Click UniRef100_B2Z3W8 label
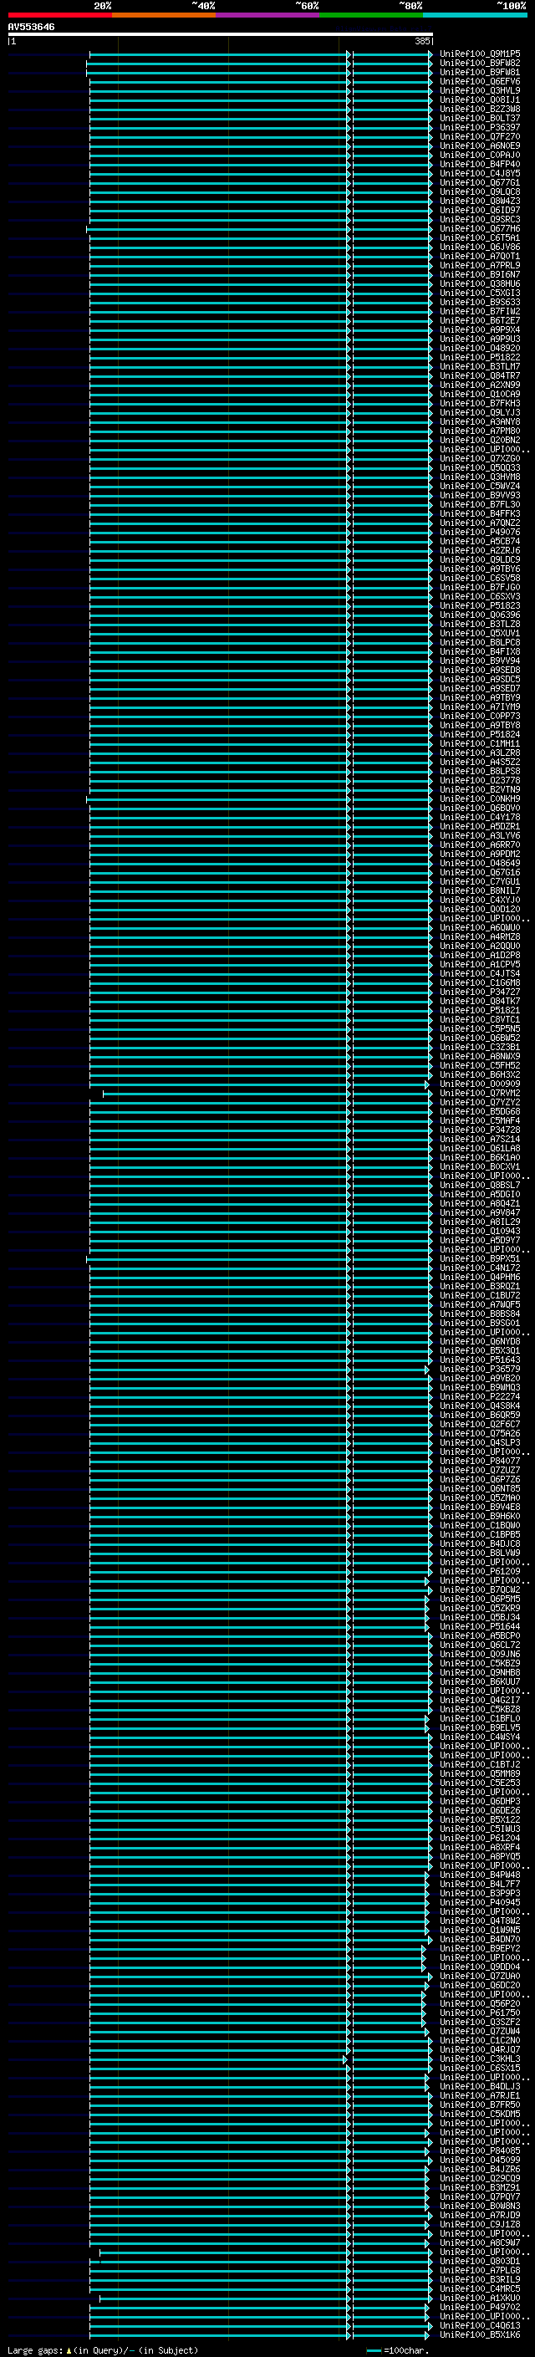The height and width of the screenshot is (2357, 535). 480,109
